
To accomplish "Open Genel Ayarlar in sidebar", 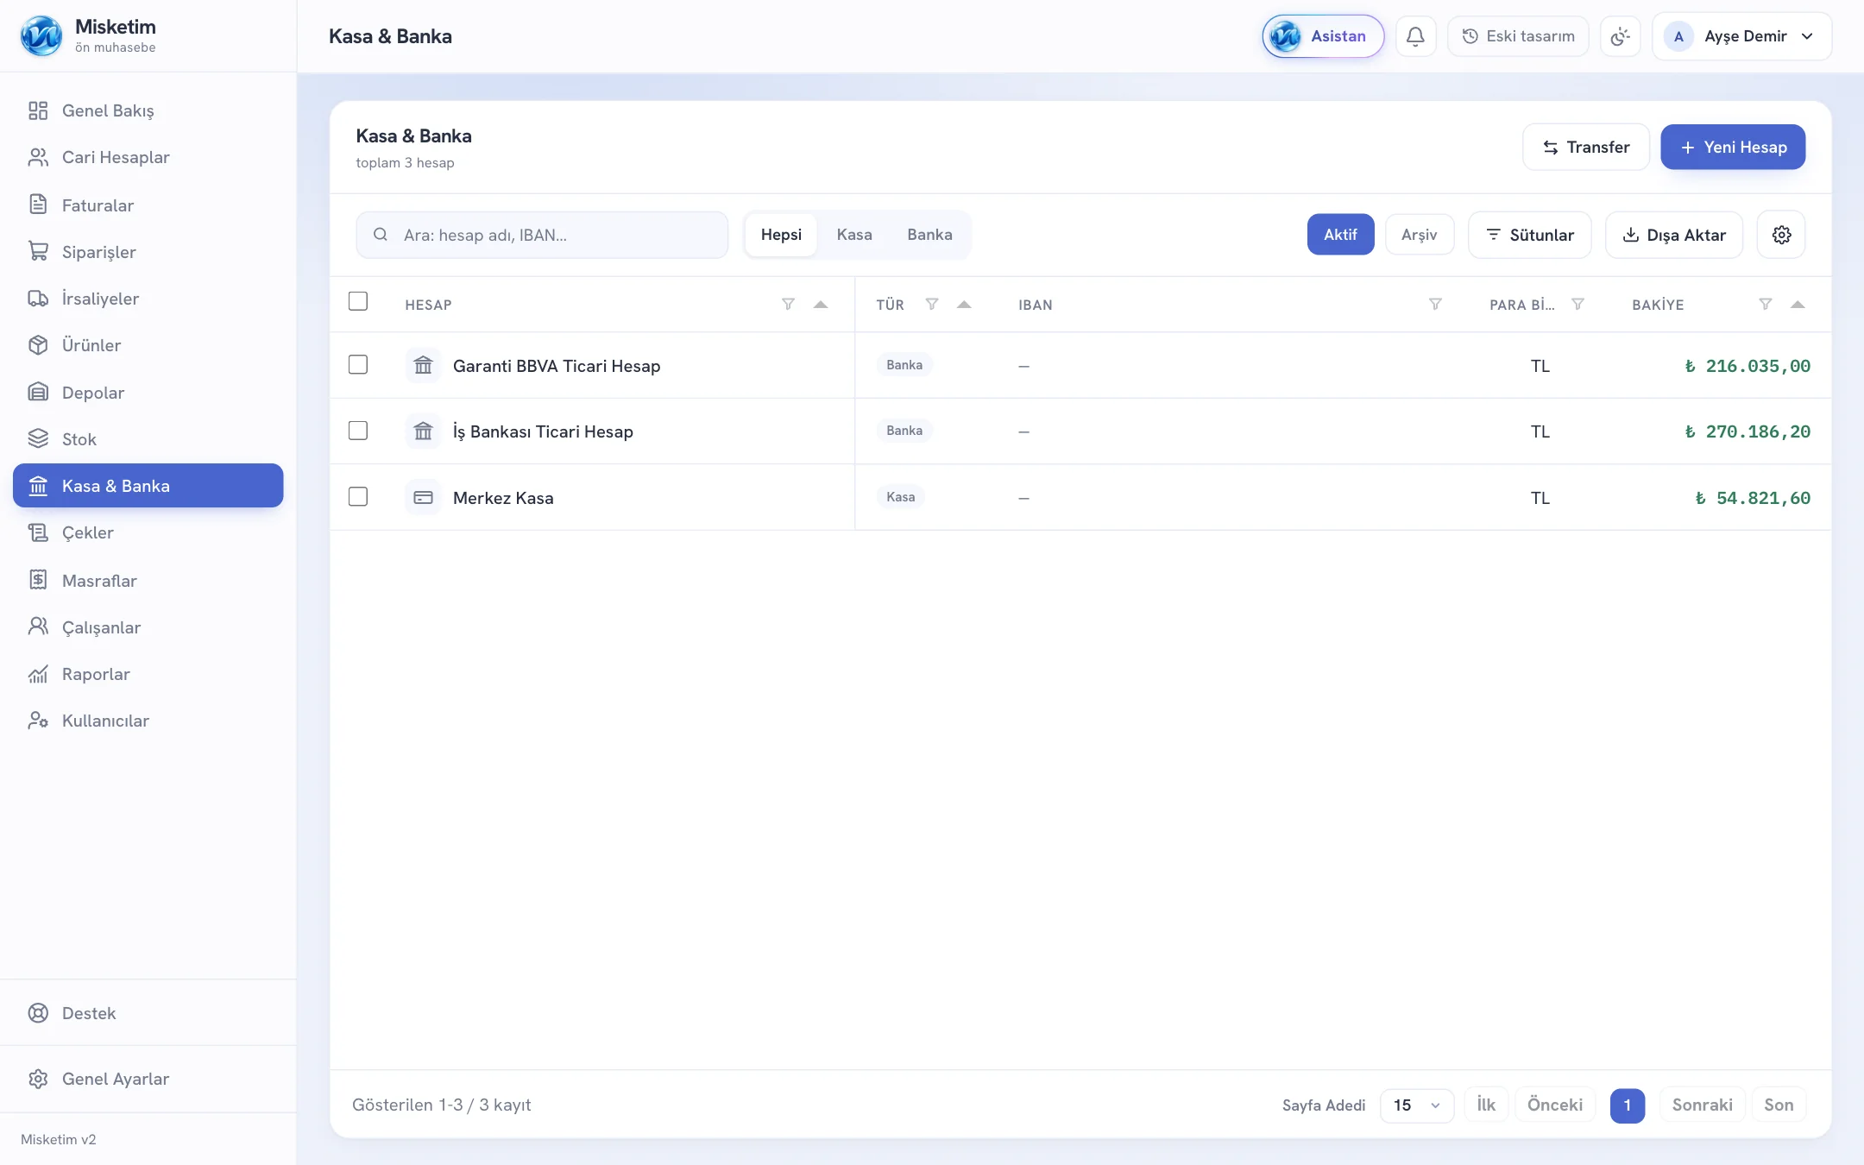I will tap(148, 1079).
